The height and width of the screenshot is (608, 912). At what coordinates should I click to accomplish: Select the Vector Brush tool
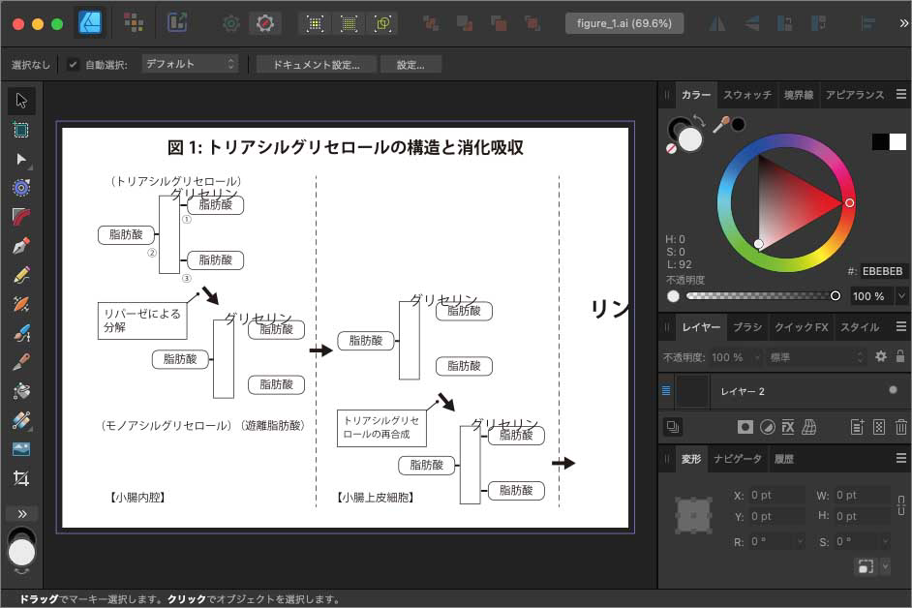21,332
